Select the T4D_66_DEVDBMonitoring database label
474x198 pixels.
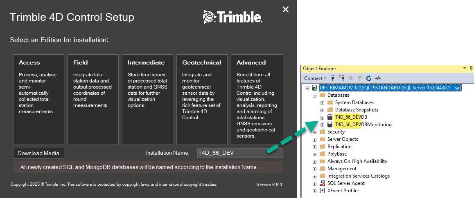pyautogui.click(x=363, y=125)
